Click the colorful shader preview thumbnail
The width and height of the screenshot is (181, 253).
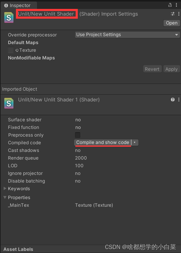(x=8, y=17)
